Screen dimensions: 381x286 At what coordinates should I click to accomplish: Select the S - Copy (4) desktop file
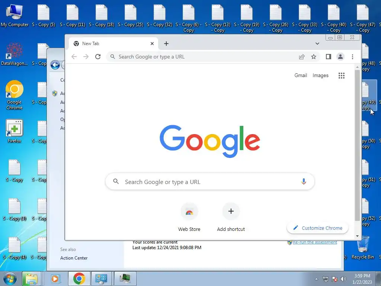click(x=15, y=248)
